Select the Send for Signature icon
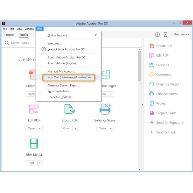Image resolution: width=193 pixels, height=193 pixels. pyautogui.click(x=151, y=122)
